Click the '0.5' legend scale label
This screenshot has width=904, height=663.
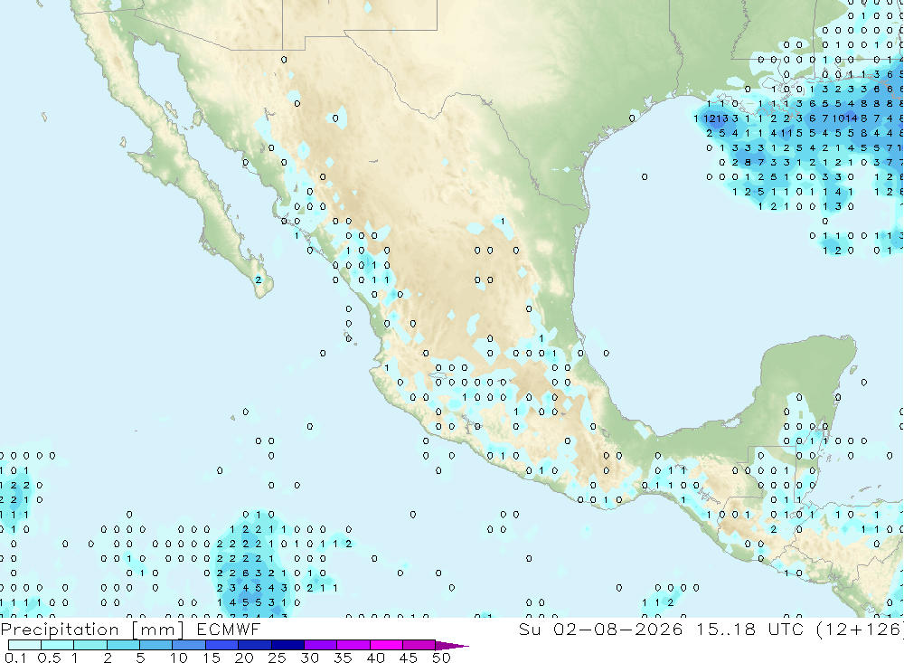(50, 658)
